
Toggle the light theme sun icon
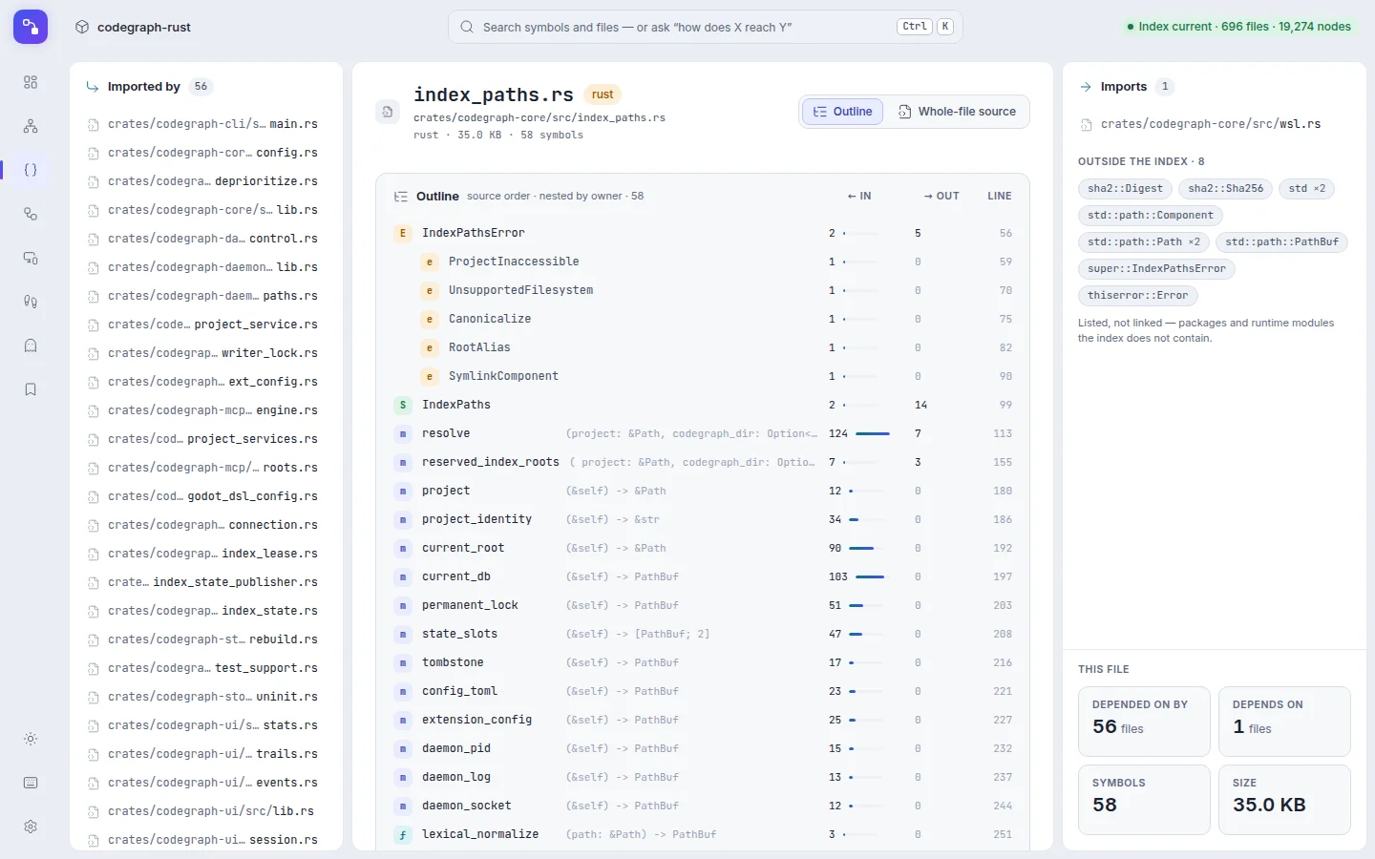(31, 739)
